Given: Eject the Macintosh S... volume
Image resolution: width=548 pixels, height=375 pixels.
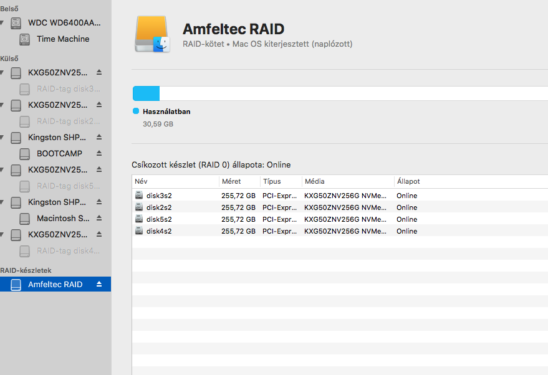Looking at the screenshot, I should point(99,218).
